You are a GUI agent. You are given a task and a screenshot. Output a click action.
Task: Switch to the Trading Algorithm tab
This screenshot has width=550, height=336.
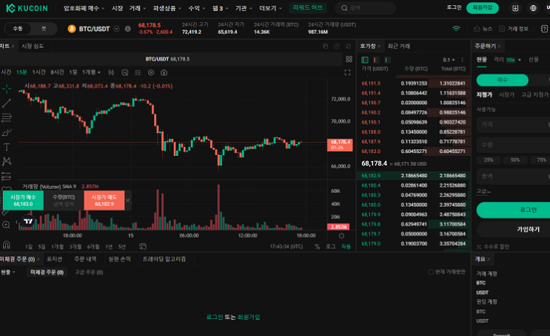coord(164,259)
